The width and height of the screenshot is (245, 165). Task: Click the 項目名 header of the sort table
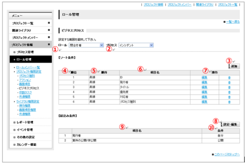(155, 73)
